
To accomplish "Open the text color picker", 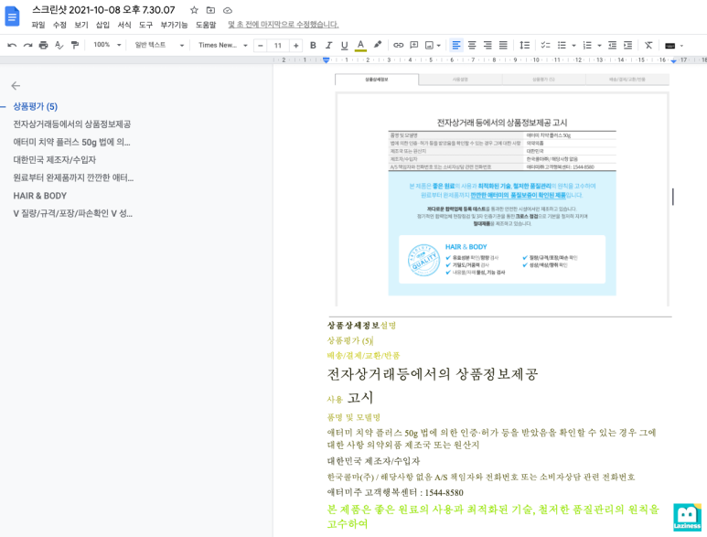I will coord(360,45).
